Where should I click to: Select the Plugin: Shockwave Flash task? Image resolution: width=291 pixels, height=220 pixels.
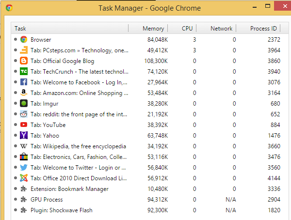point(150,210)
